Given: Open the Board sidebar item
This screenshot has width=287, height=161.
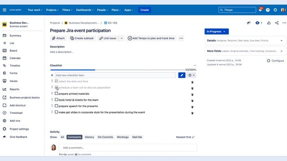Looking at the screenshot, I should point(13,51).
